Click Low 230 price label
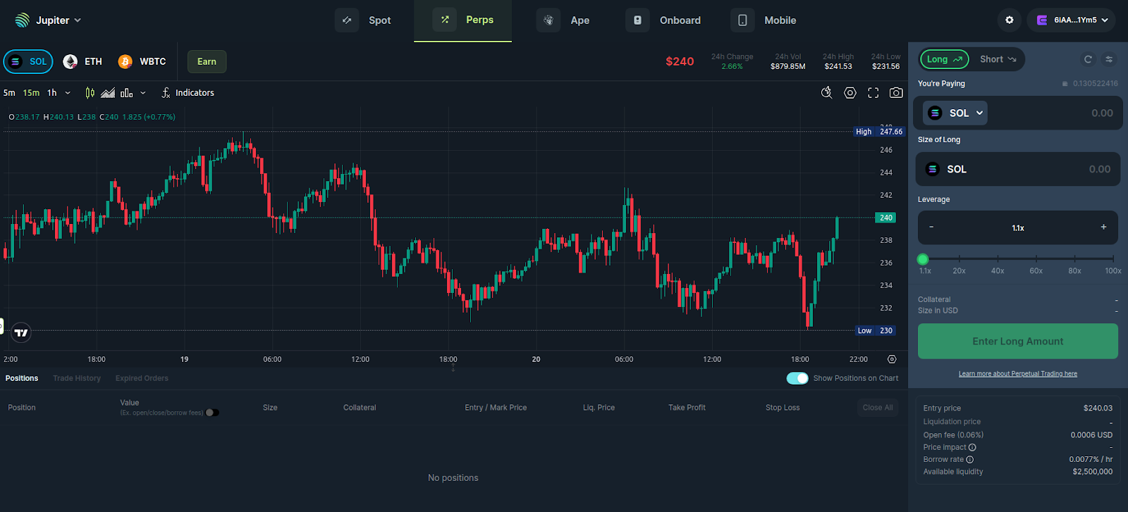Viewport: 1128px width, 512px height. pos(876,330)
